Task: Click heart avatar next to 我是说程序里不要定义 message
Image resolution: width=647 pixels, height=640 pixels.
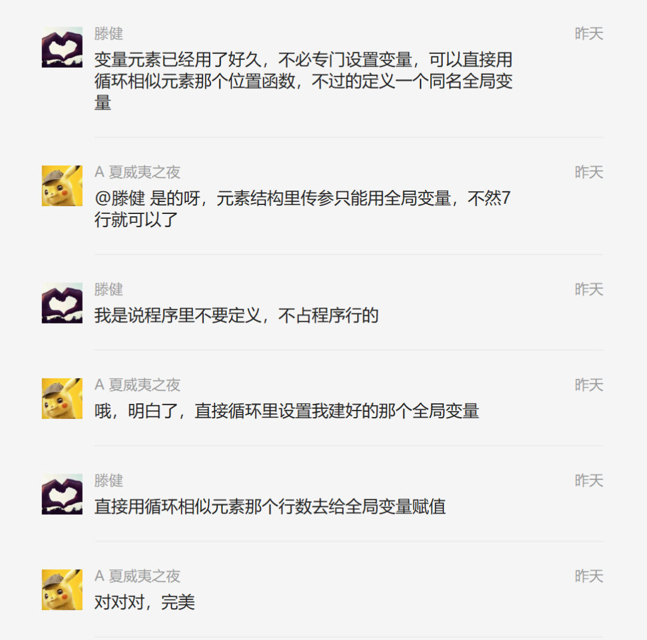Action: [62, 303]
